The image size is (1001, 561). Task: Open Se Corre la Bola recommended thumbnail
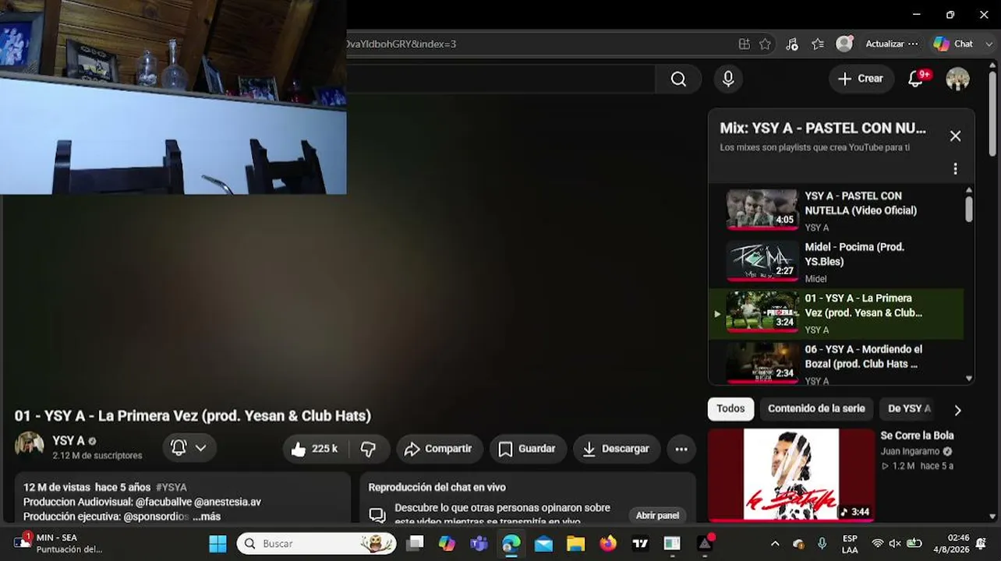coord(791,475)
